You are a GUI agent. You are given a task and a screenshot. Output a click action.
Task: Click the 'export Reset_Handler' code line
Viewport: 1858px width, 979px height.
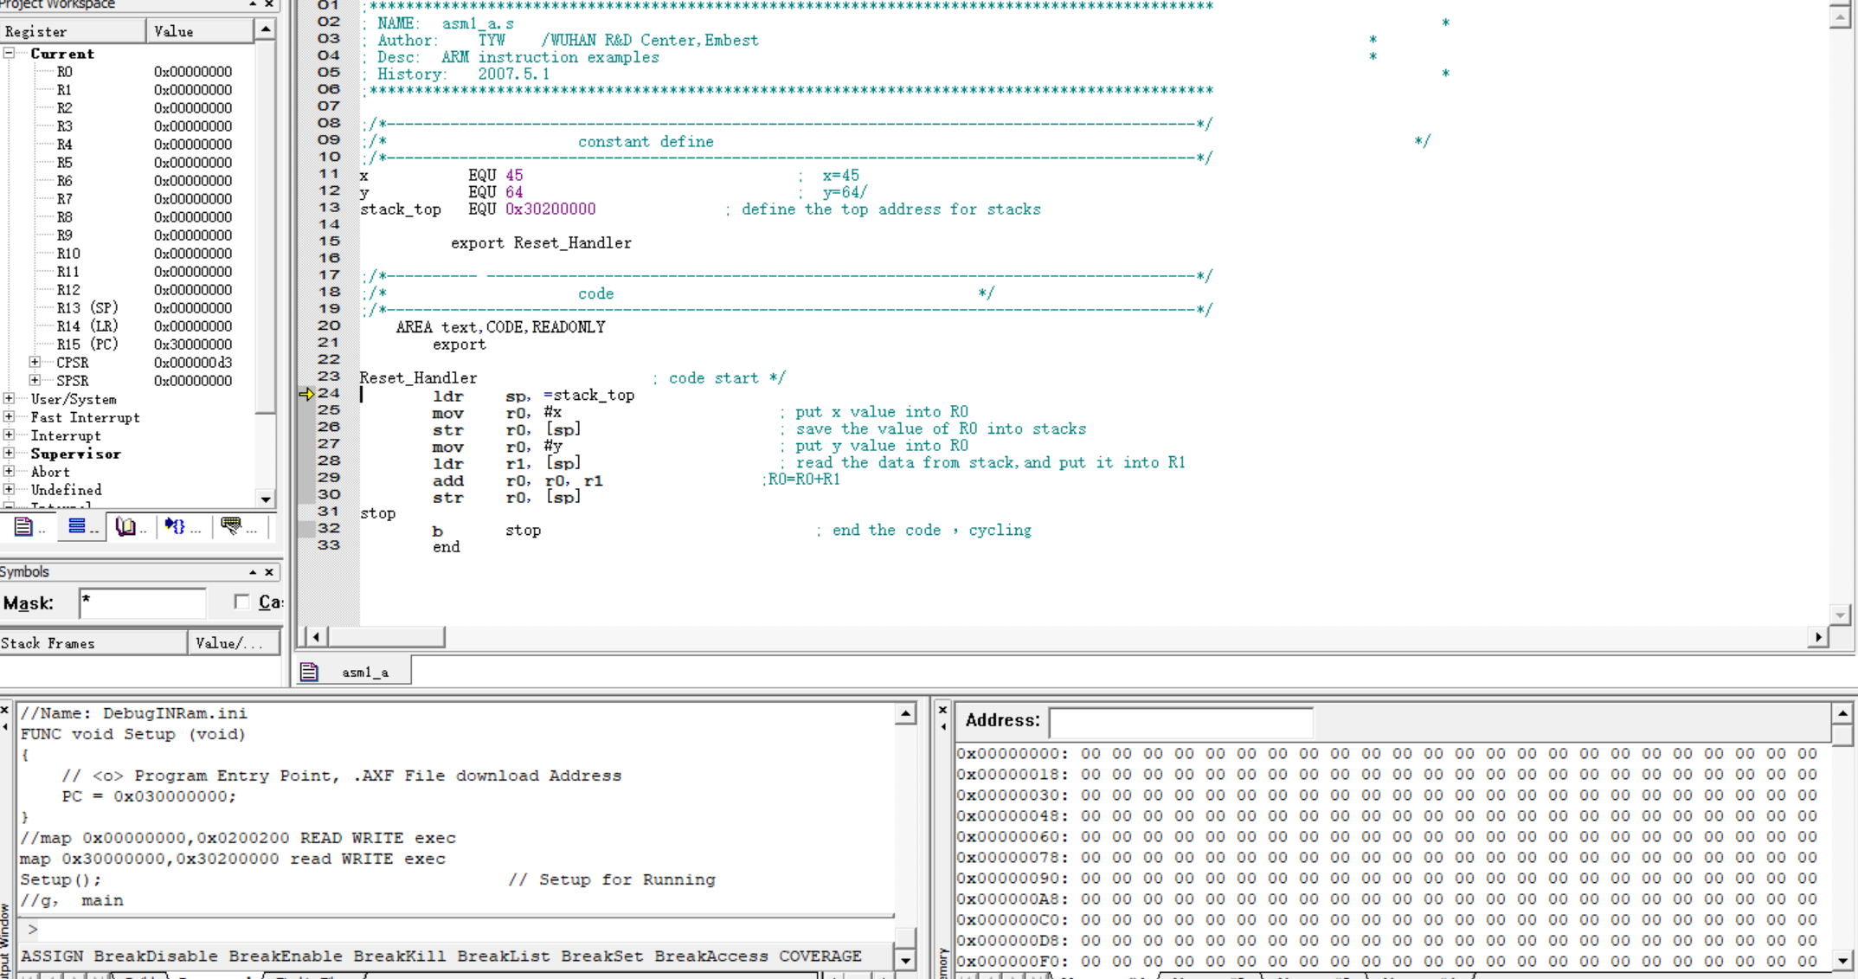[x=541, y=243]
